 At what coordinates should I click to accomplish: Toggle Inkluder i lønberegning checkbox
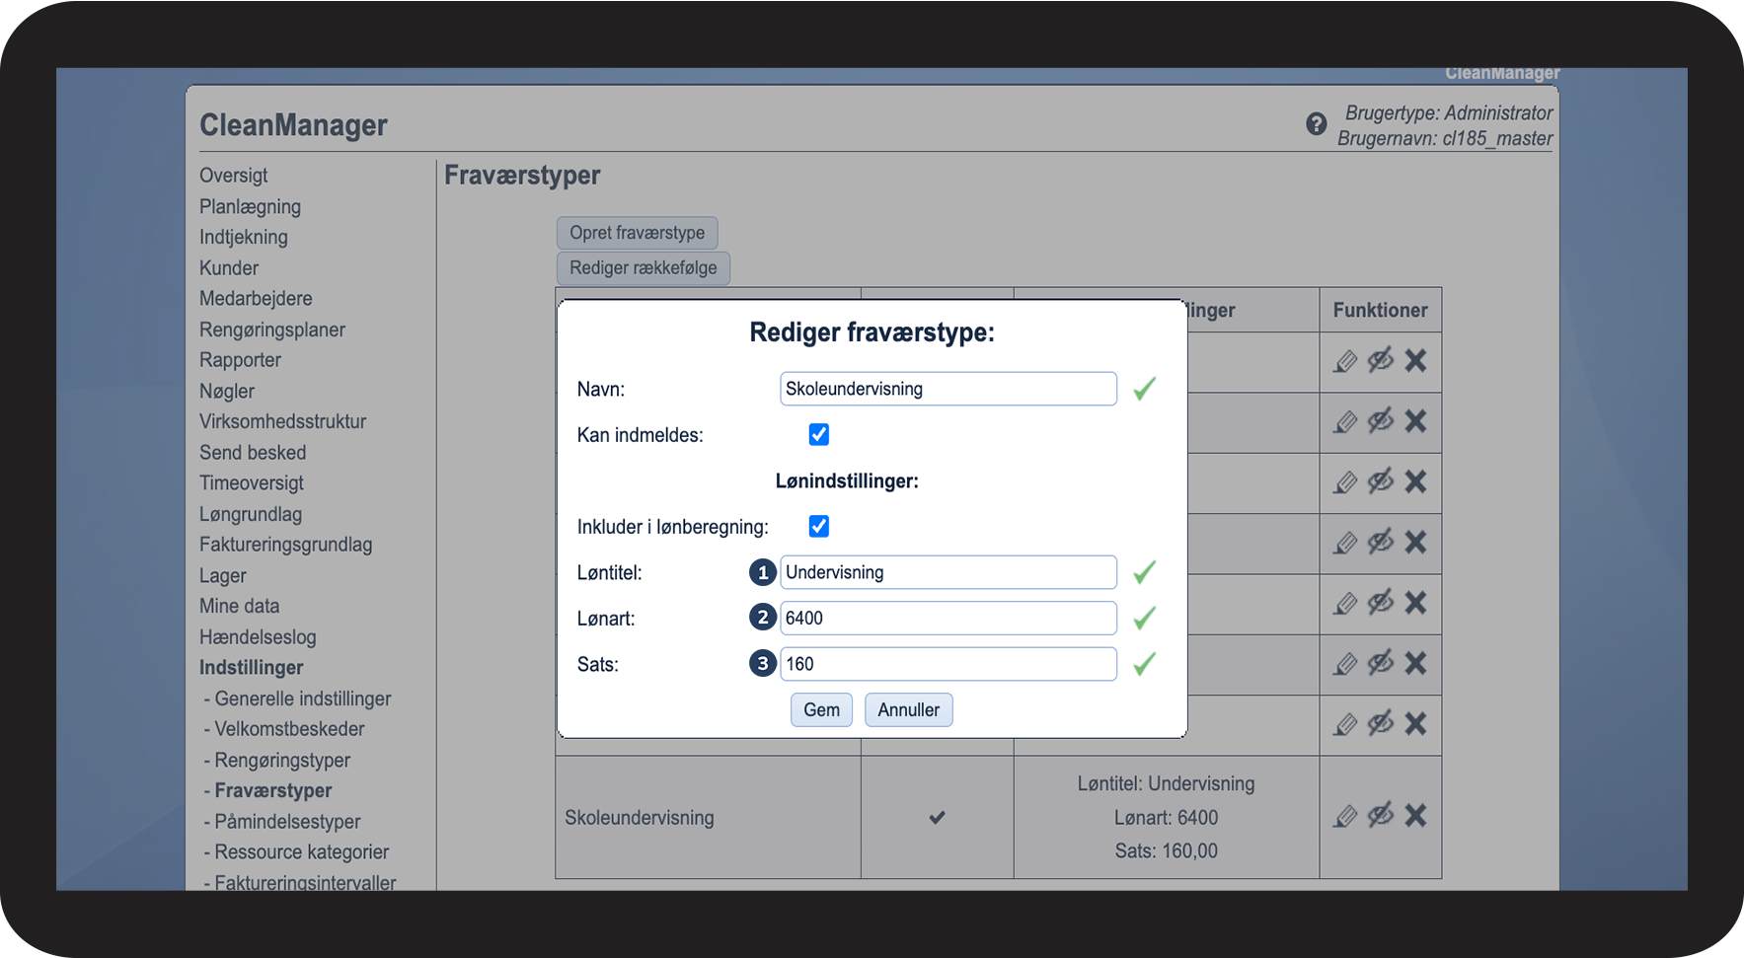pos(818,527)
